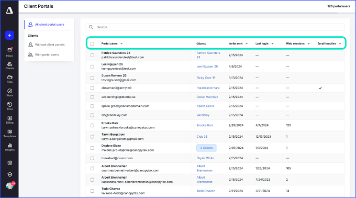Click the Without client portals icon
The width and height of the screenshot is (356, 198).
pyautogui.click(x=30, y=45)
